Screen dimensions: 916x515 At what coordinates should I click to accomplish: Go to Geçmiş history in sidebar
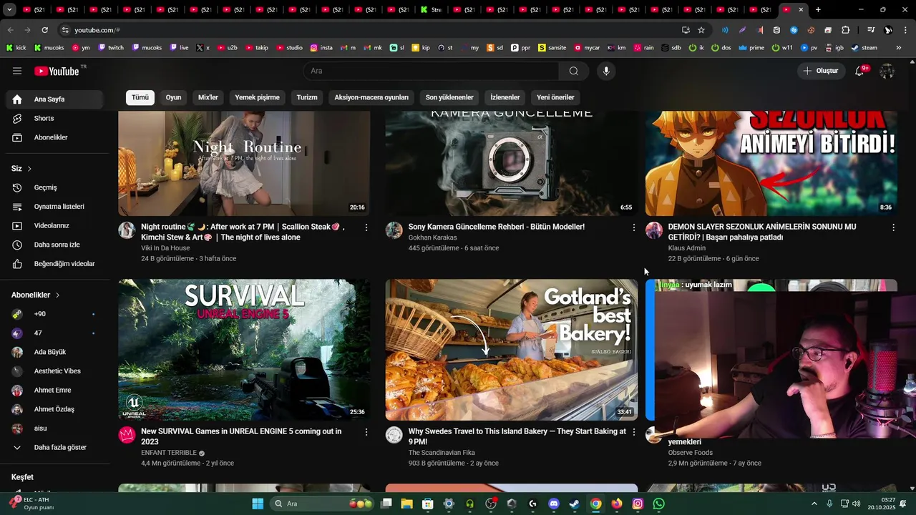coord(45,187)
